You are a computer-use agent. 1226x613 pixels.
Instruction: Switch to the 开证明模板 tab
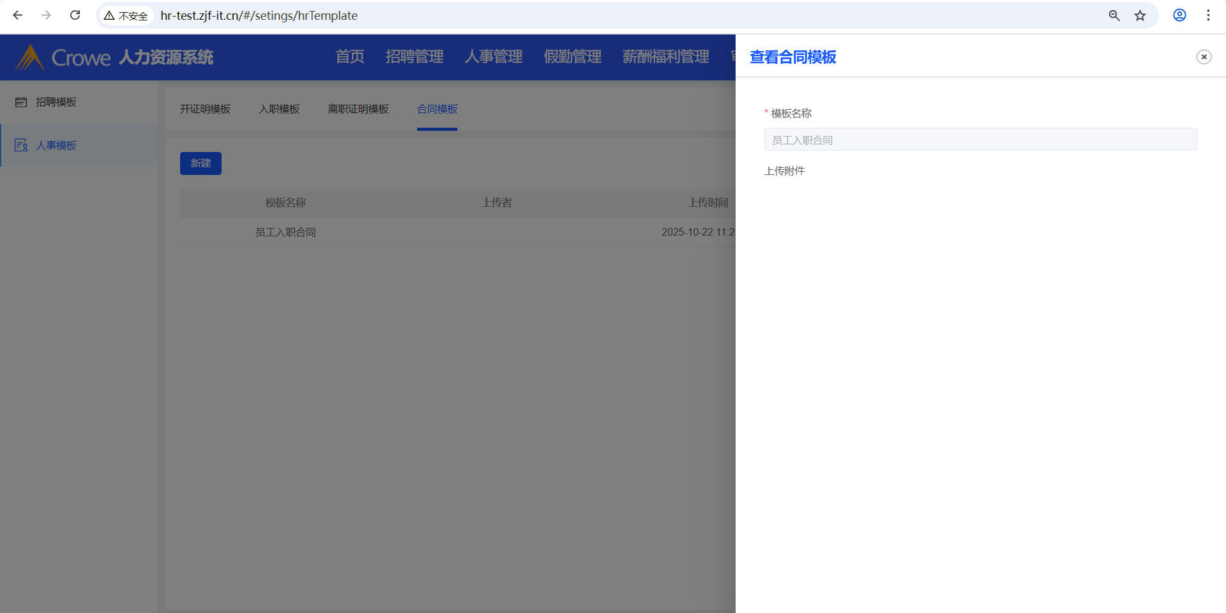click(205, 109)
